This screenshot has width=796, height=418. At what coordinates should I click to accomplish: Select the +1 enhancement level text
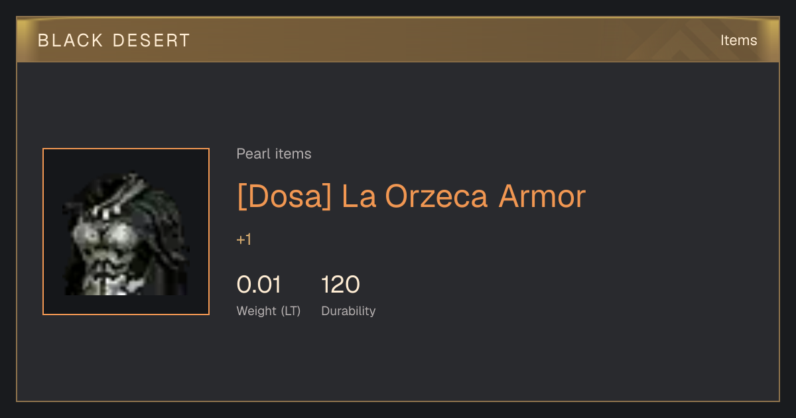244,240
